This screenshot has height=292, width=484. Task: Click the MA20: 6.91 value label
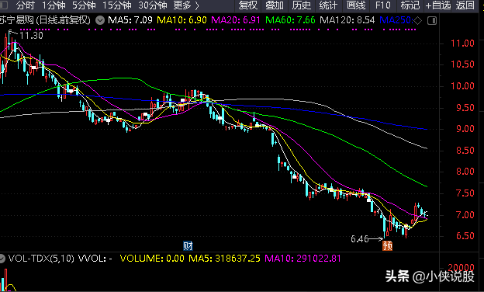(x=236, y=20)
